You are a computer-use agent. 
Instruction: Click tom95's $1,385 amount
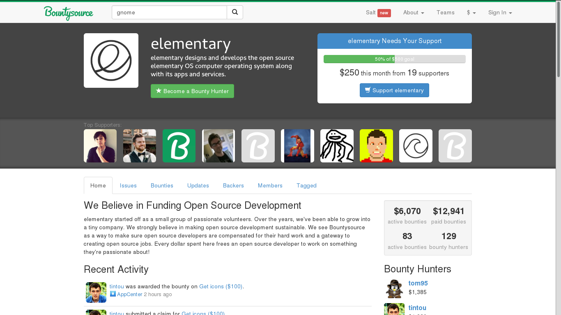click(x=418, y=292)
